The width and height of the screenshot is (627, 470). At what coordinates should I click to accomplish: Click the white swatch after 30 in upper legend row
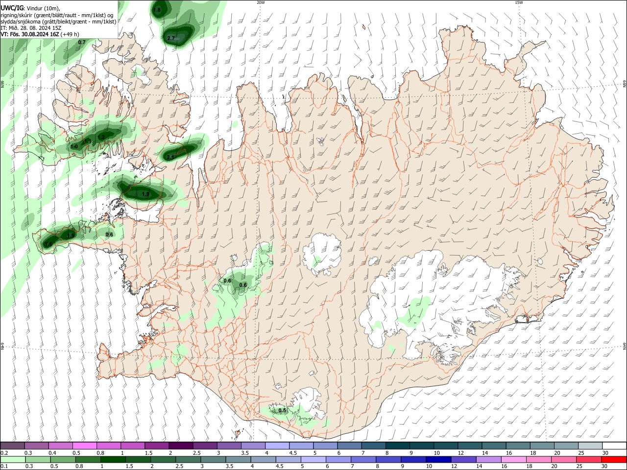point(614,446)
